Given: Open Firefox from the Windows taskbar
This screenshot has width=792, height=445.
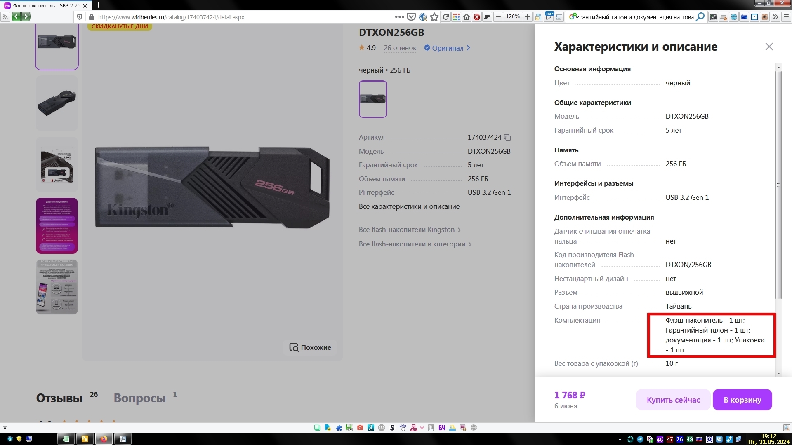Looking at the screenshot, I should tap(104, 439).
